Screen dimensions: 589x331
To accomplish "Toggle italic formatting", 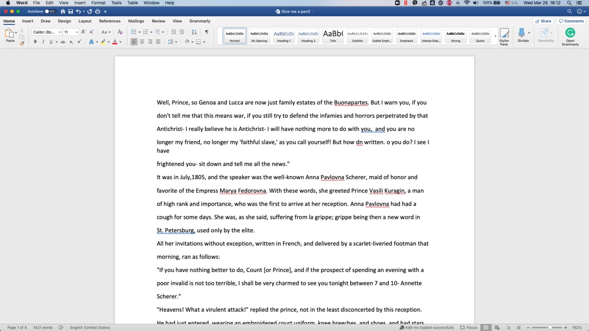I will pyautogui.click(x=43, y=42).
